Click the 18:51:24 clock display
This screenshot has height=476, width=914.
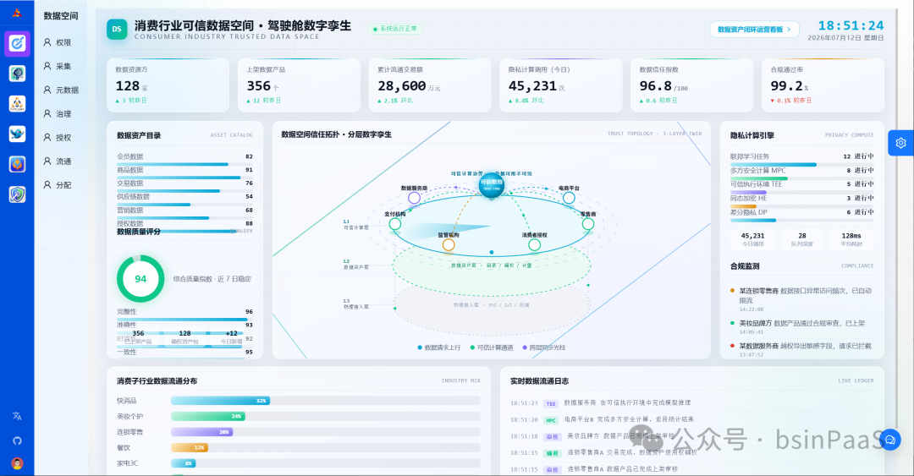pos(851,25)
